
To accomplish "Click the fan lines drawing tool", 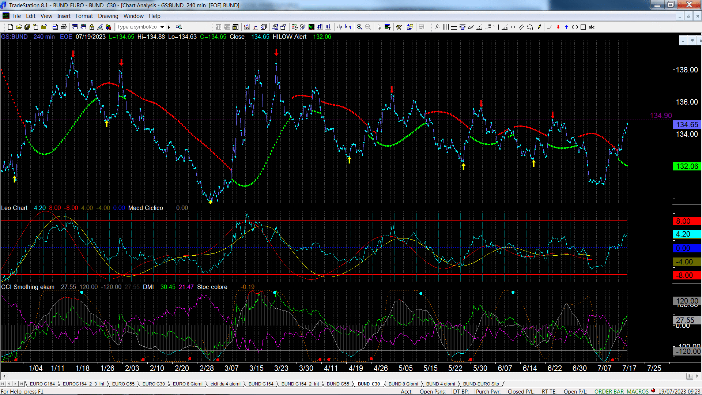I will pyautogui.click(x=505, y=27).
